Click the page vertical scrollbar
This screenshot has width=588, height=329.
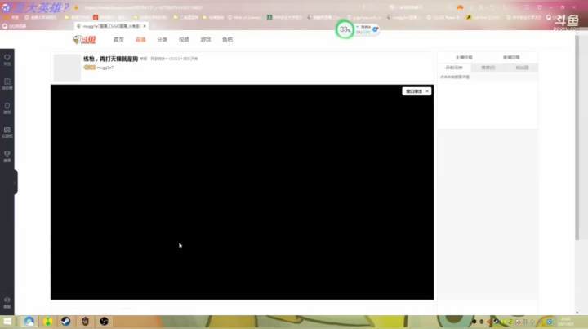pyautogui.click(x=577, y=137)
